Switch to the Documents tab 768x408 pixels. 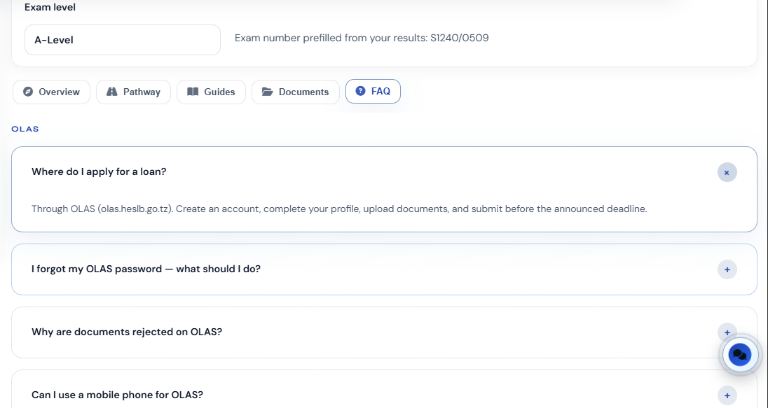295,92
